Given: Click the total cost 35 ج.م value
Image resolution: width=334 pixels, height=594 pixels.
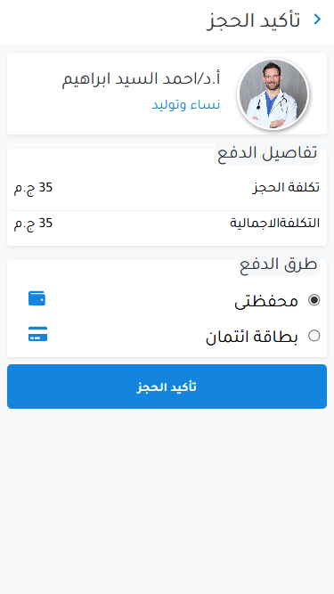Looking at the screenshot, I should pos(33,224).
